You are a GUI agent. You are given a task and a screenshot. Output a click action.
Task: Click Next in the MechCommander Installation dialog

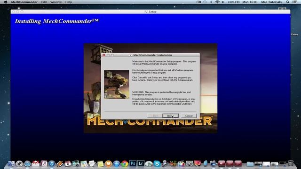point(170,116)
